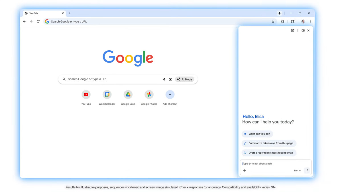342x192 pixels.
Task: Click the address bar Search Google field
Action: 160,21
